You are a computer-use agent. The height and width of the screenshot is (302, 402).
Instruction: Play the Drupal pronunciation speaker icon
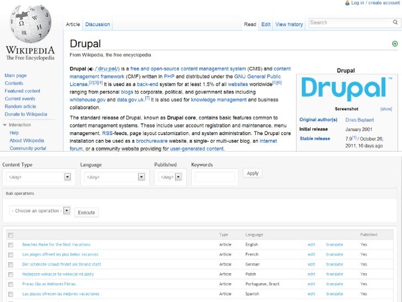pyautogui.click(x=91, y=69)
